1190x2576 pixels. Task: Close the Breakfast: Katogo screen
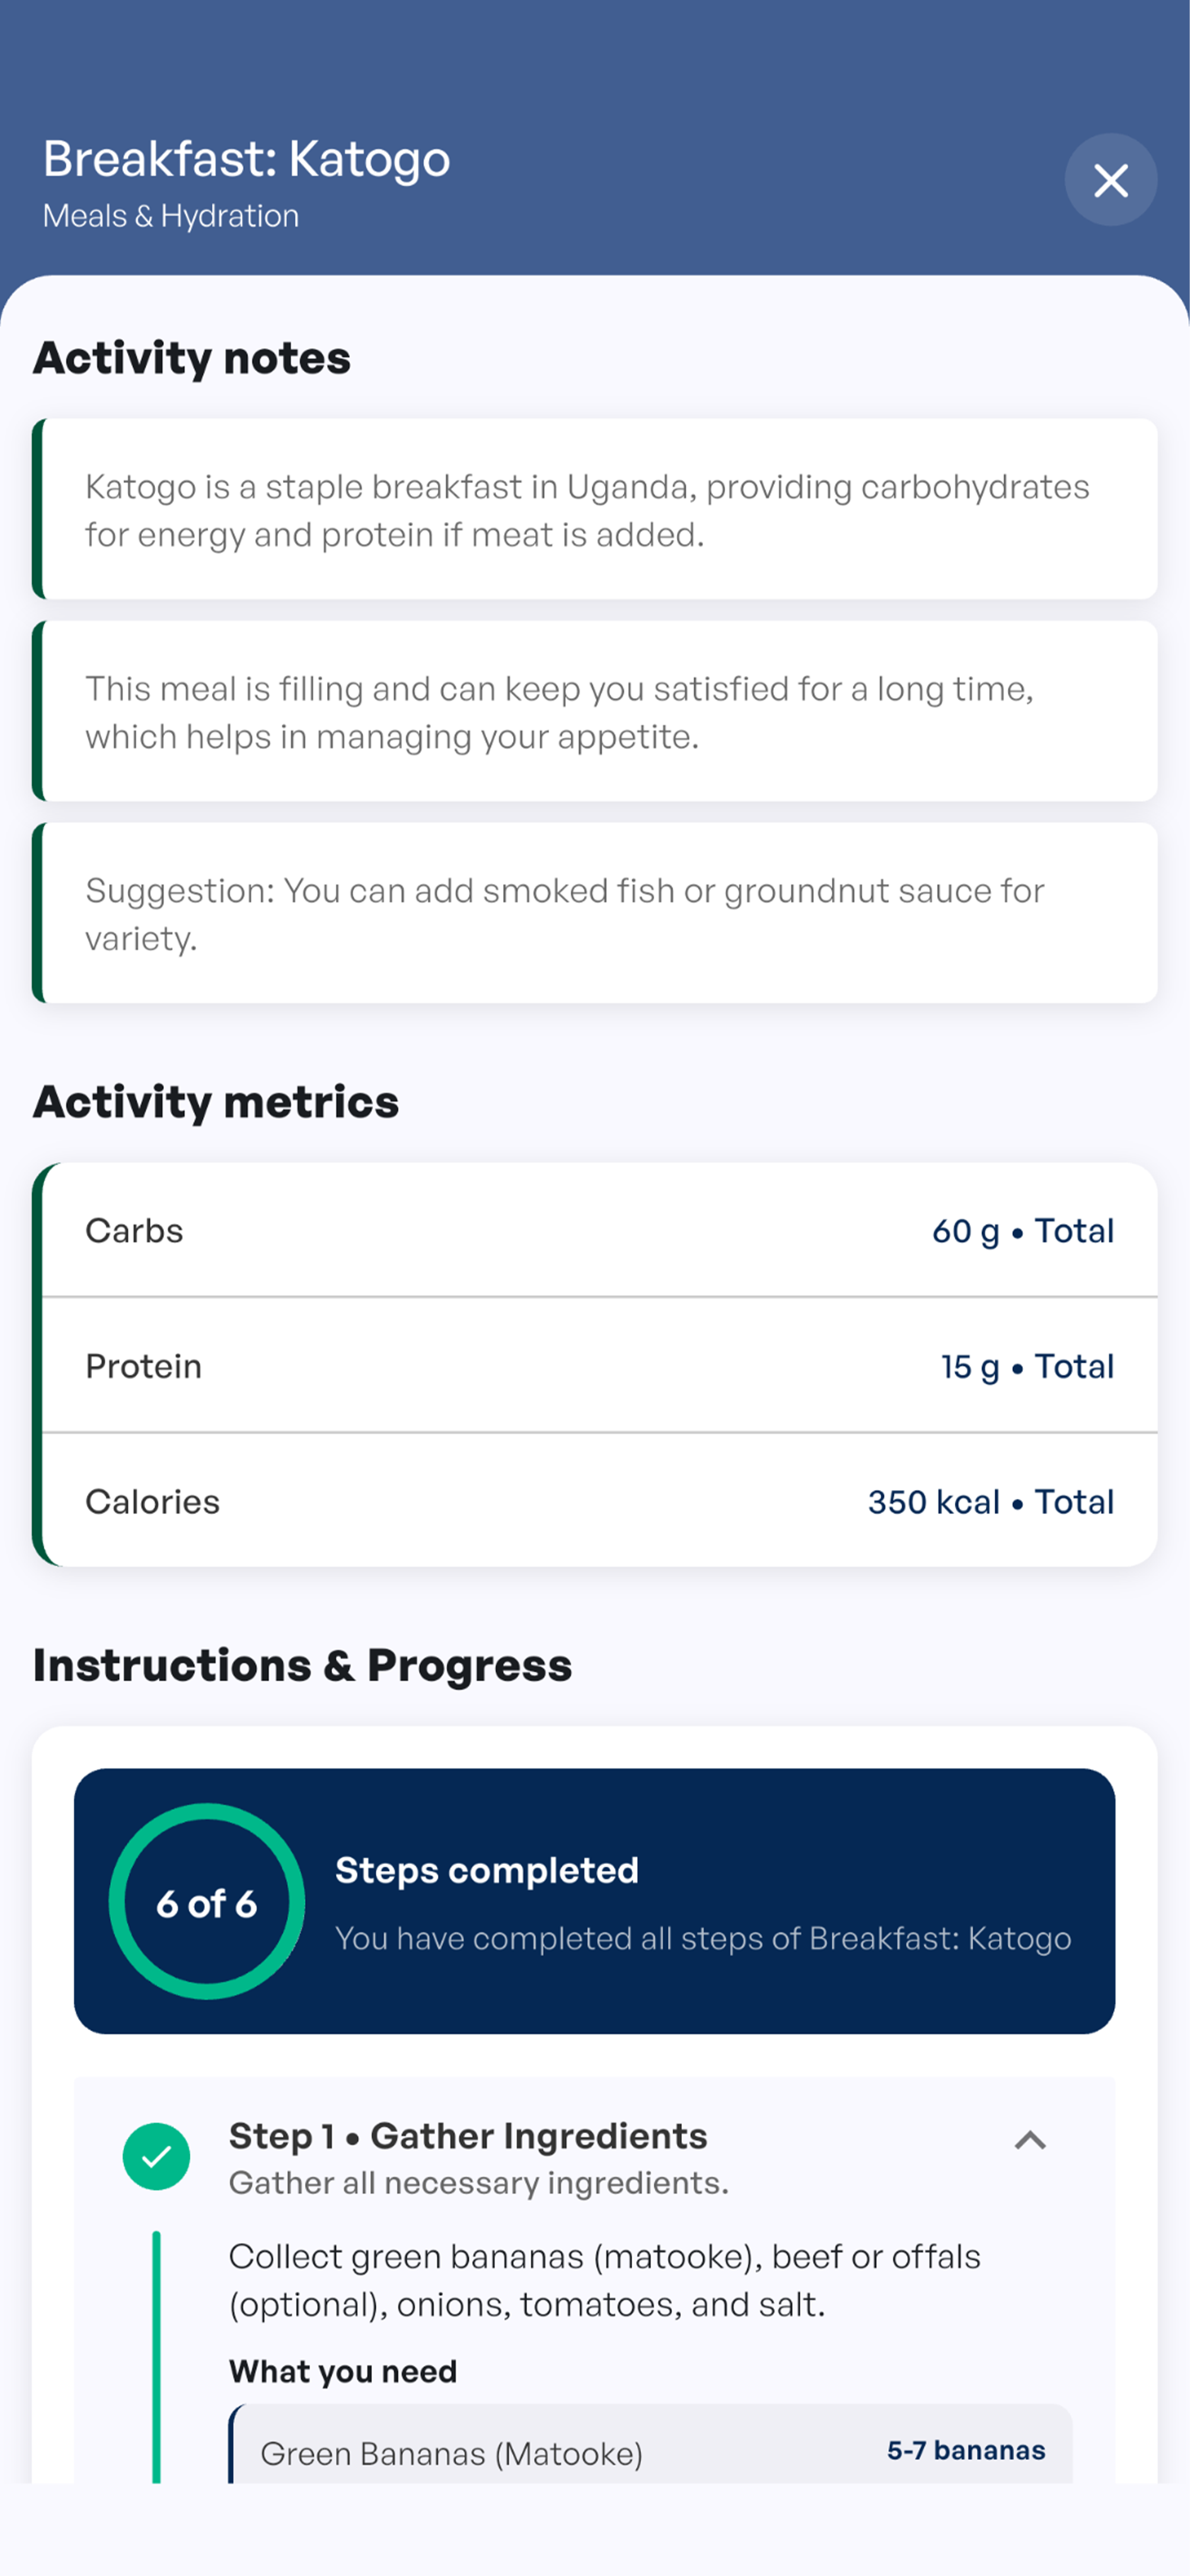(1110, 180)
